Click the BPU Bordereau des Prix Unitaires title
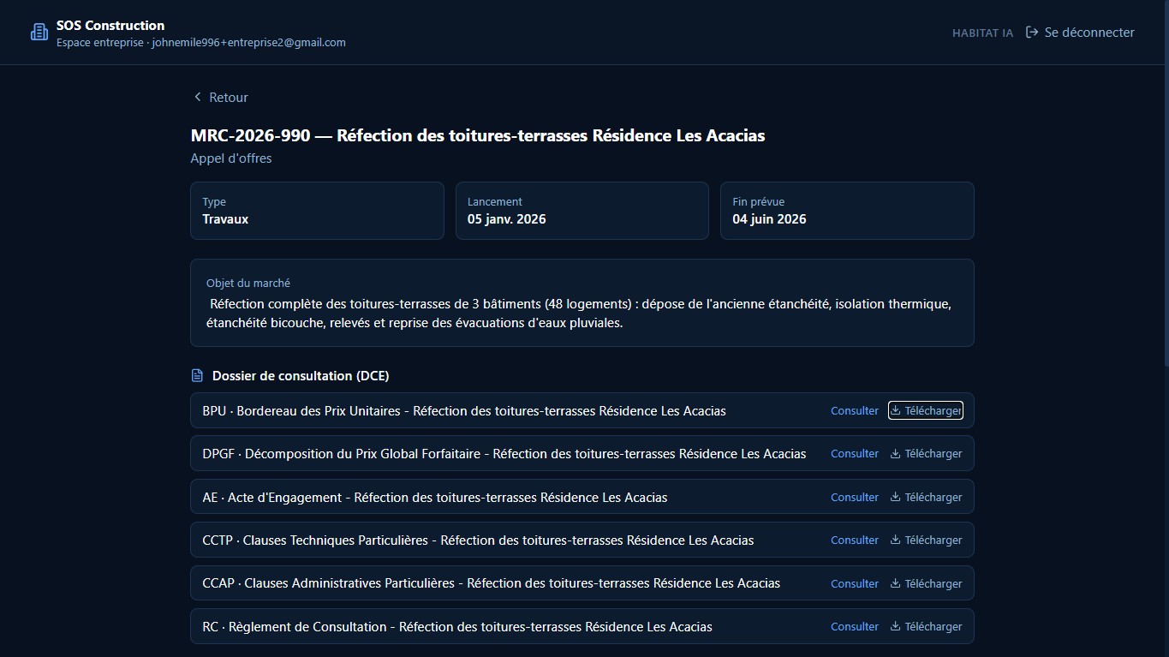1169x657 pixels. pos(464,410)
